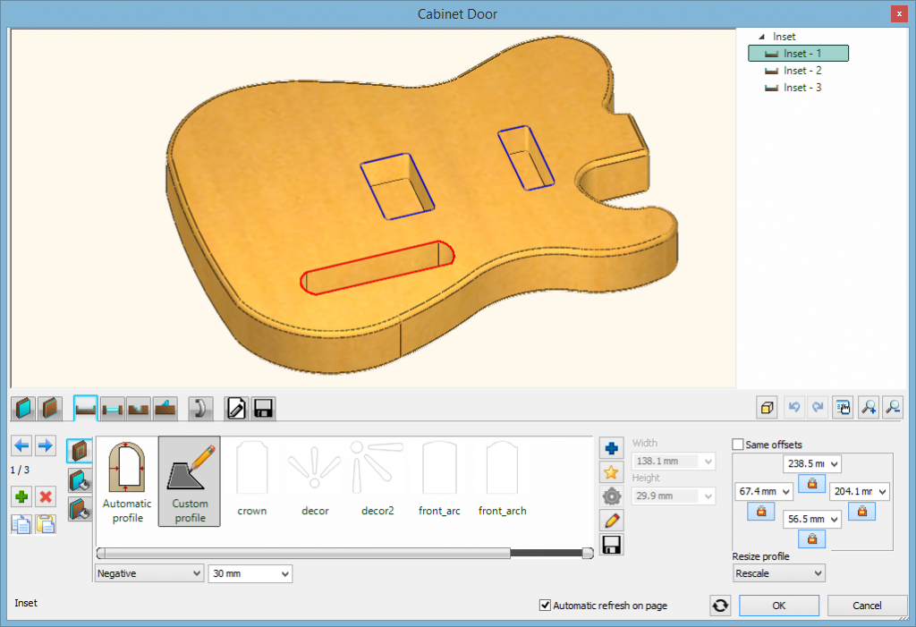Mark profile favorite with star icon

tap(612, 472)
